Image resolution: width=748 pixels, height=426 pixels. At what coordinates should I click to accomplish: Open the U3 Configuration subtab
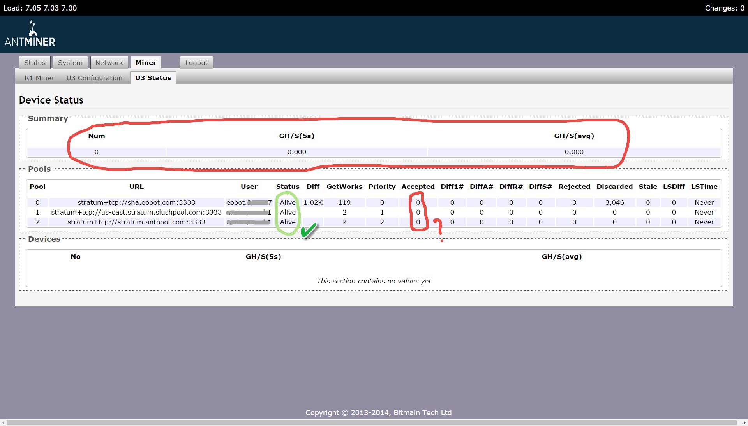point(94,78)
